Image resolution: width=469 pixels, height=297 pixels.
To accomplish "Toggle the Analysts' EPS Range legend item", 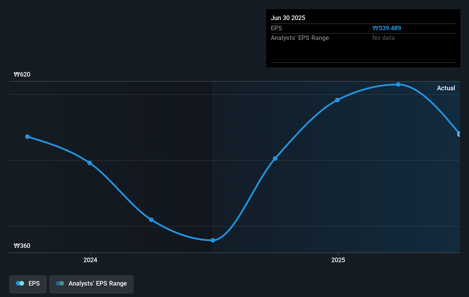I will tap(91, 284).
